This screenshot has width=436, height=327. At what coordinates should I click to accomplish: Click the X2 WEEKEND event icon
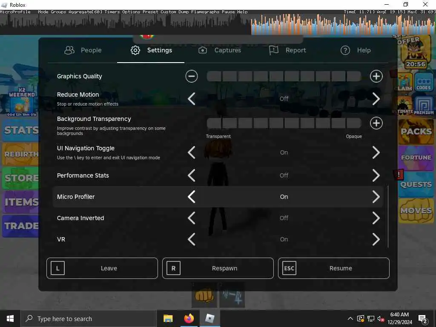click(22, 102)
